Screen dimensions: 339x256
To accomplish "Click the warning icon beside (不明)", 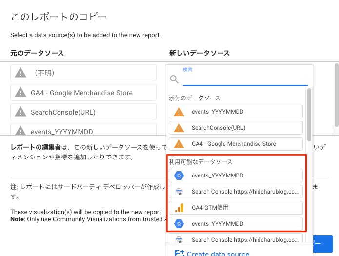I will coord(20,73).
